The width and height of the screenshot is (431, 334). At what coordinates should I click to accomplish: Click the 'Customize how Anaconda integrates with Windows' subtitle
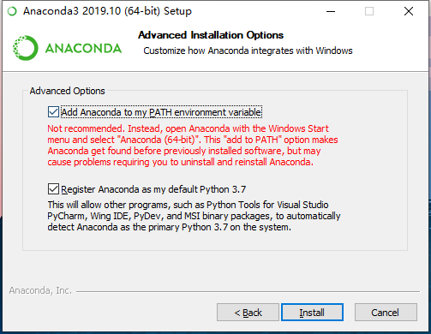(248, 51)
